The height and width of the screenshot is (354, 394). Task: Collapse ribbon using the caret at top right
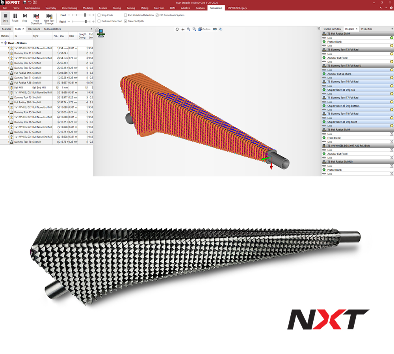click(386, 8)
